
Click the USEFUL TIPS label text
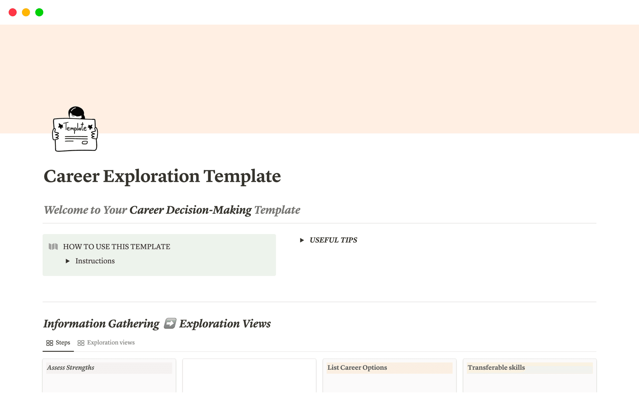333,240
